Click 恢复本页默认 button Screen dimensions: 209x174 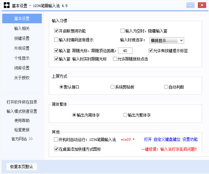[x=22, y=167]
